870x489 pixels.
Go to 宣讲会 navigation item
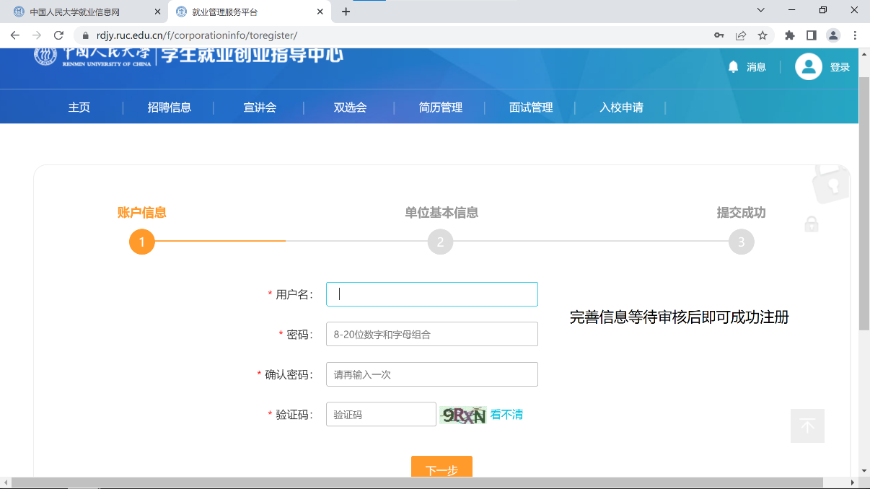tap(260, 107)
